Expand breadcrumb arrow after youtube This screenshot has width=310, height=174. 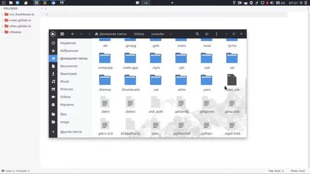click(x=170, y=34)
